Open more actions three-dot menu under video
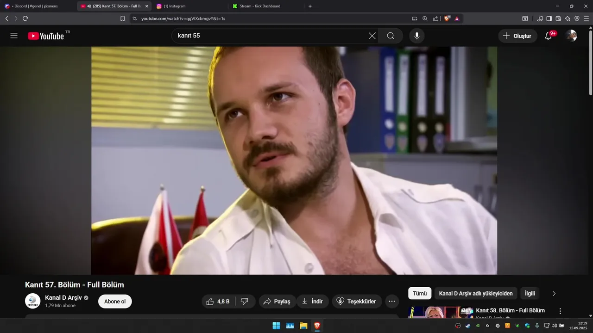Viewport: 593px width, 333px height. pos(392,302)
